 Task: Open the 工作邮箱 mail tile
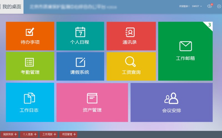coord(185,51)
